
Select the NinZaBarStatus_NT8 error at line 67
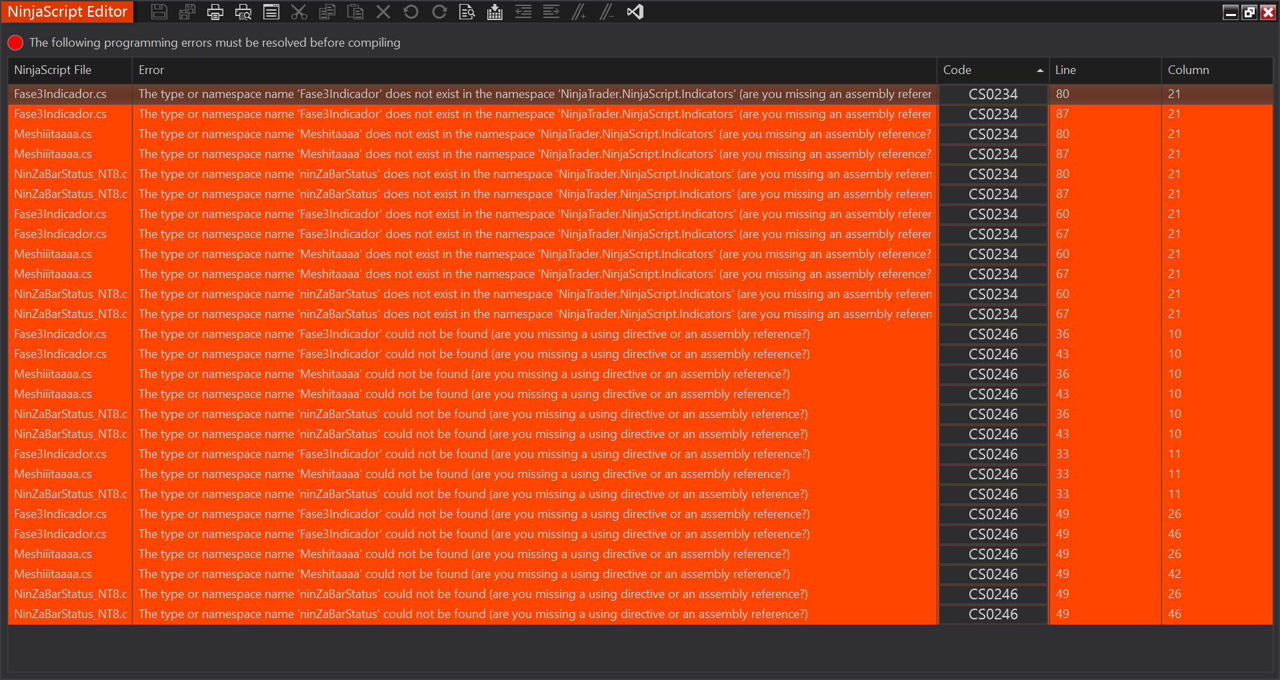pos(640,314)
